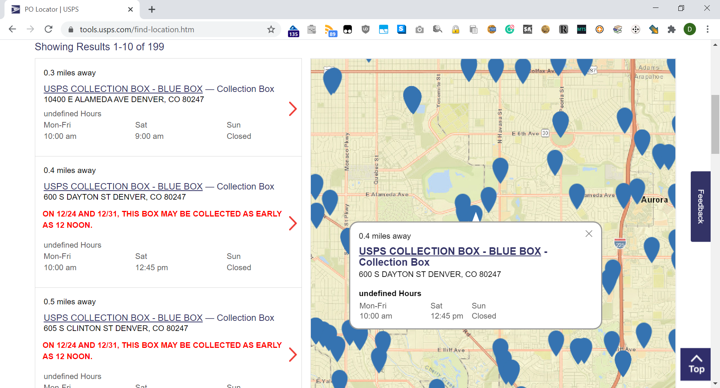Open the 600 S Dayton St list link
Viewport: 720px width, 388px height.
(123, 186)
